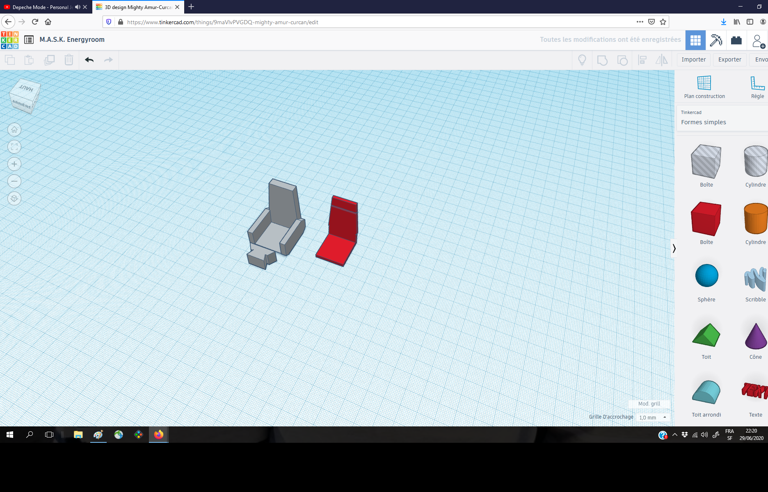Switch to Bricks mode
The image size is (768, 492).
click(736, 40)
